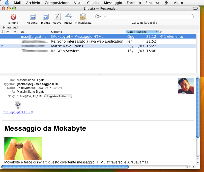The width and height of the screenshot is (204, 172).
Task: Click the 'Messaggio da Mokabyte' heading
Action: (45, 128)
